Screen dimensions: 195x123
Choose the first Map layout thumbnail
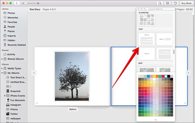pos(147,69)
